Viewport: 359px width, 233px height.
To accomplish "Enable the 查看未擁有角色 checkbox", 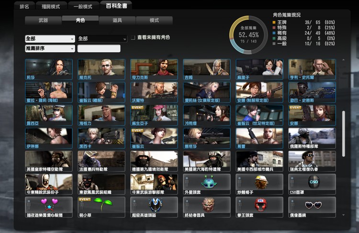I will coord(133,37).
